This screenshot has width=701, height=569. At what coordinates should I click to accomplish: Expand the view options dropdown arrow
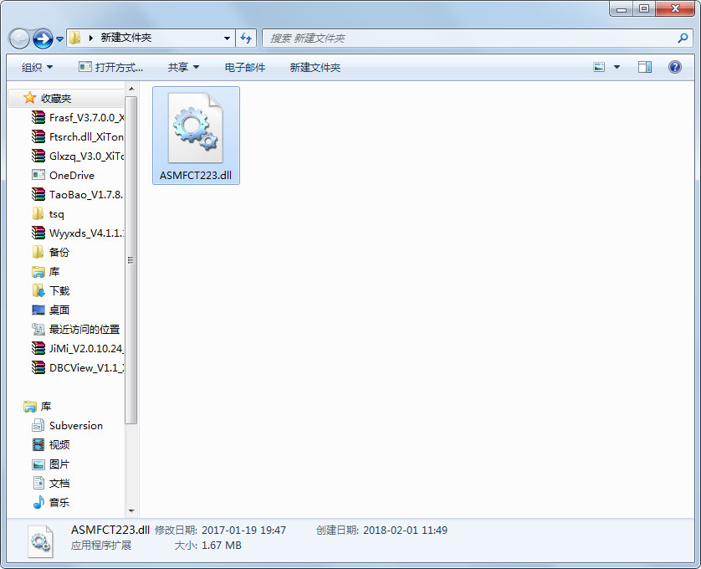pyautogui.click(x=617, y=67)
